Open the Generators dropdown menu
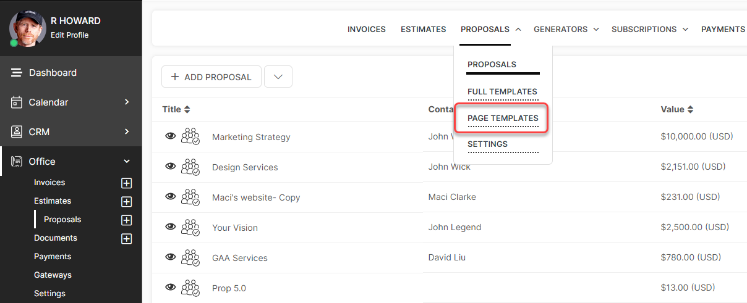The width and height of the screenshot is (747, 303). [x=566, y=29]
